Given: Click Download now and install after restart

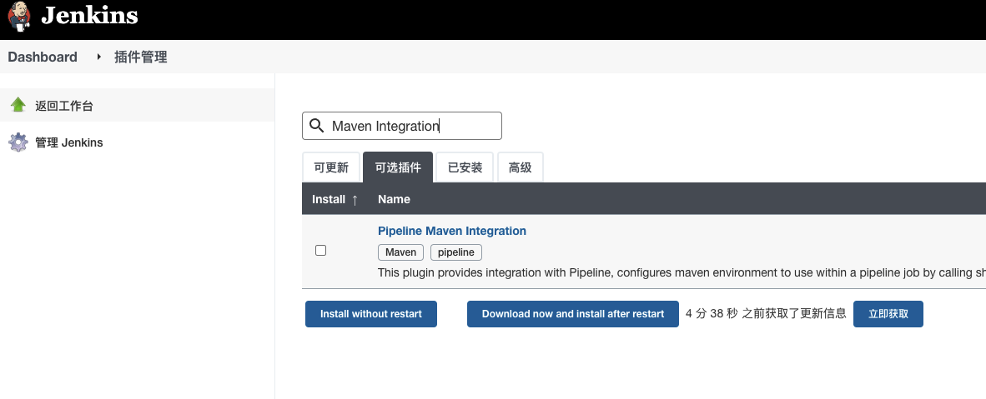Looking at the screenshot, I should pyautogui.click(x=573, y=314).
